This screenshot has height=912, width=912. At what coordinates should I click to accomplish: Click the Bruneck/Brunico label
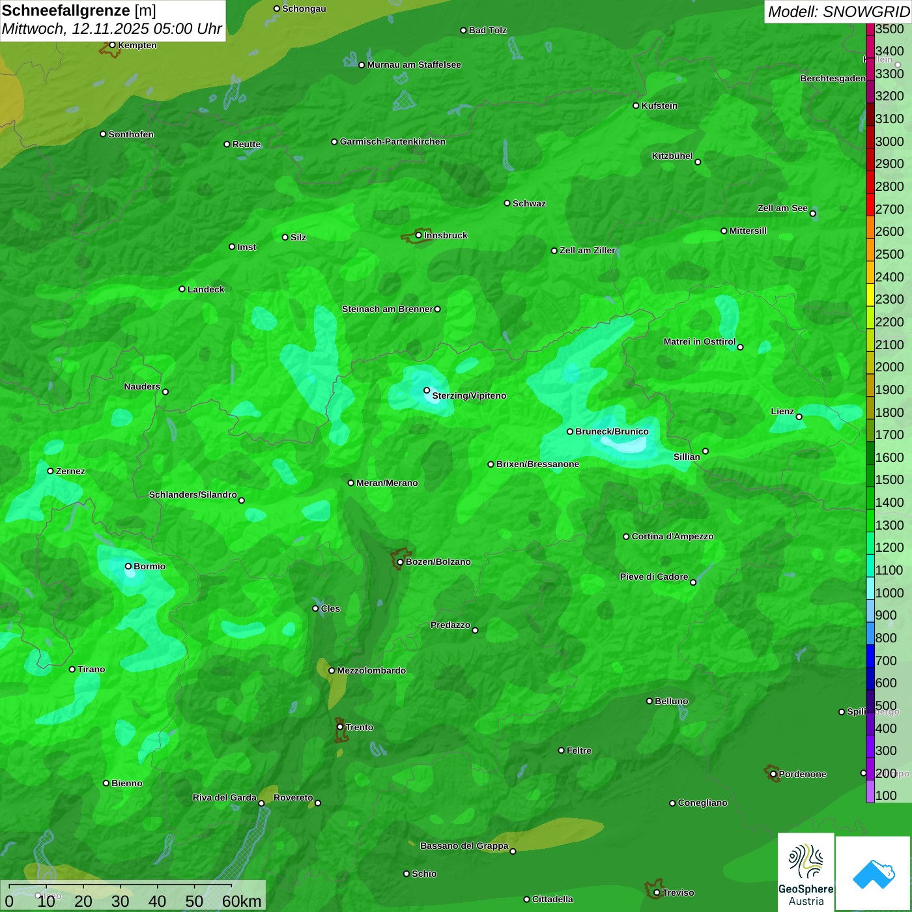(x=612, y=431)
